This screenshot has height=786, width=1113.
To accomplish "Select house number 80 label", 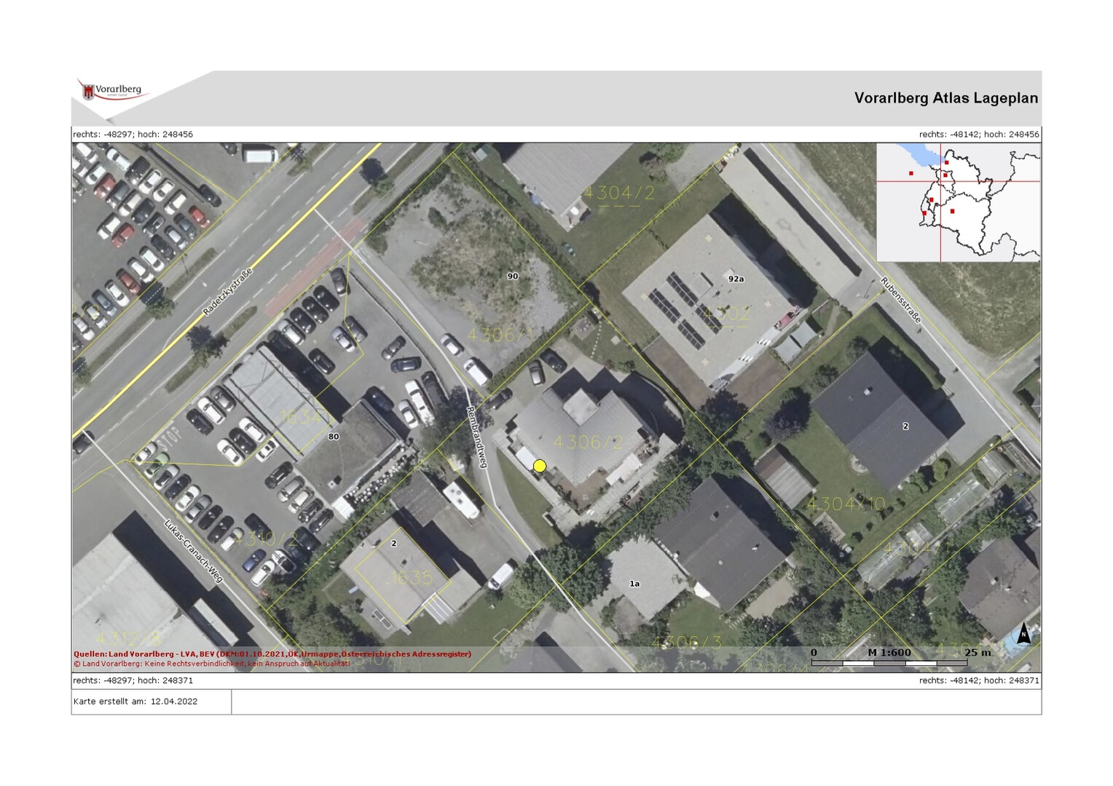I will (334, 437).
